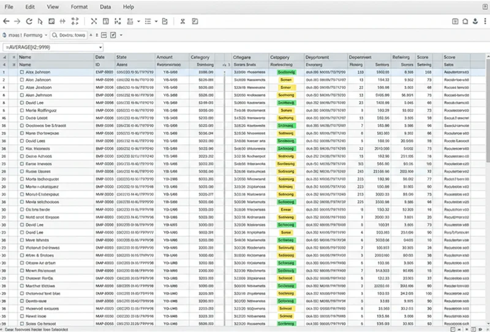Check the box for Akan Jahnson
The image size is (490, 332).
[x=22, y=95]
